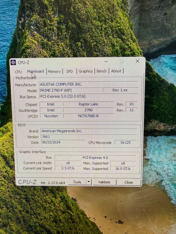Expand the Tools dropdown arrow
Screen dimensions: 176x234
click(89, 182)
